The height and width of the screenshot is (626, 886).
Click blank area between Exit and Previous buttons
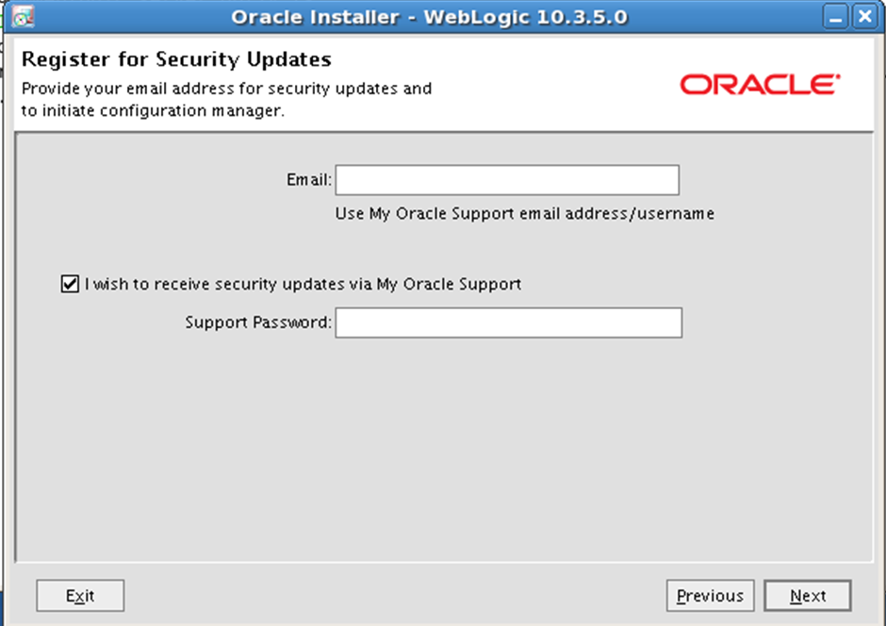click(395, 596)
